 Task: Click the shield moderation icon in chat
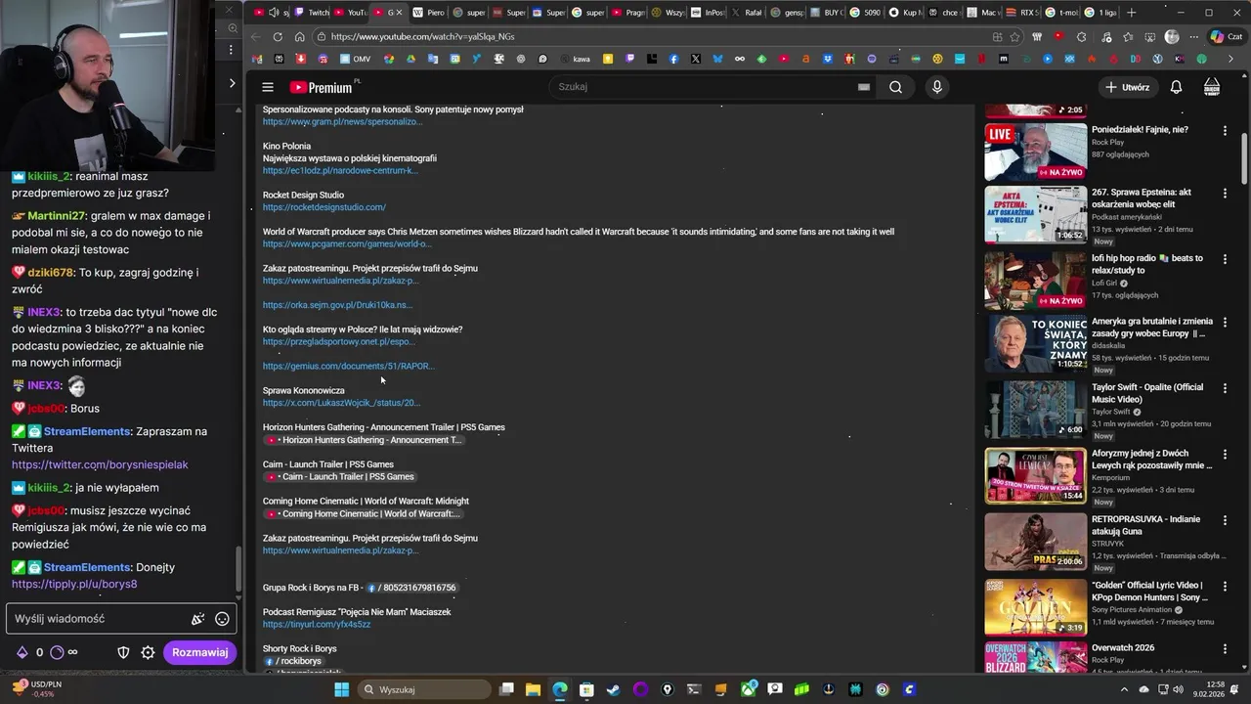coord(123,652)
